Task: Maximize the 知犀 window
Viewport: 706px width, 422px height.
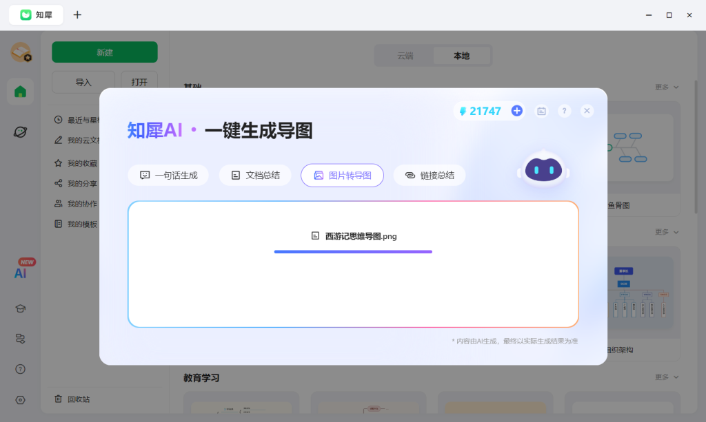Action: pyautogui.click(x=669, y=15)
